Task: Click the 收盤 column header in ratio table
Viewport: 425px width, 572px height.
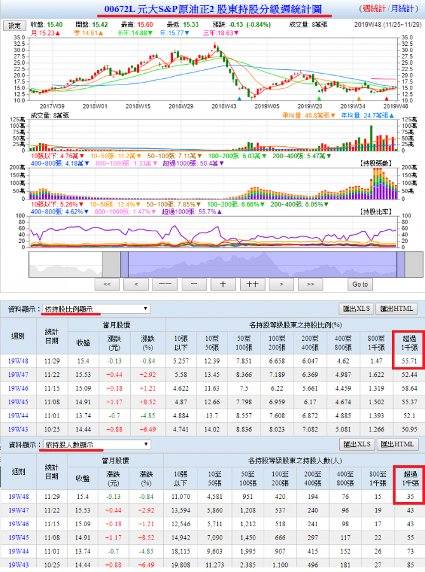Action: click(x=83, y=343)
